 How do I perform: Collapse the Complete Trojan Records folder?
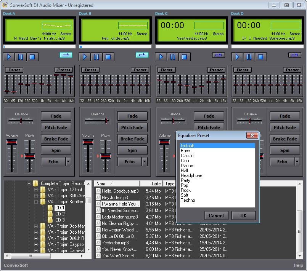[29, 183]
